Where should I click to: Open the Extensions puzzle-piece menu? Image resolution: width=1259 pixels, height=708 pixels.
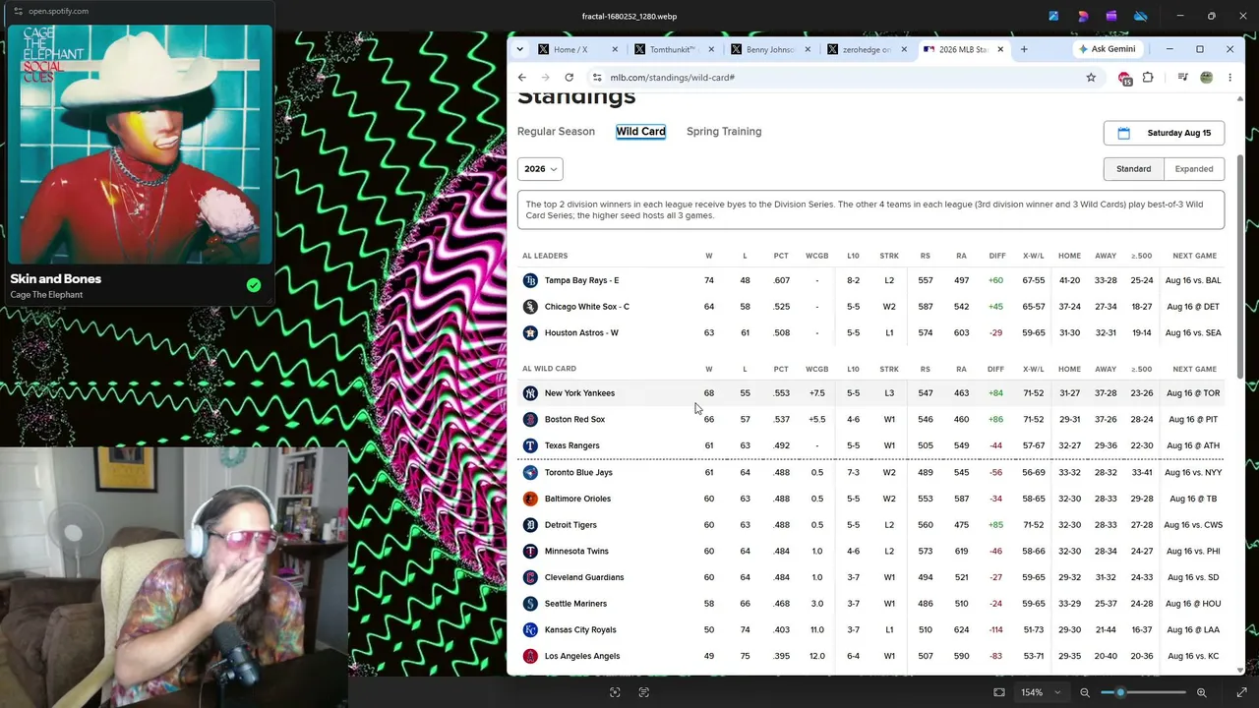[x=1148, y=78]
